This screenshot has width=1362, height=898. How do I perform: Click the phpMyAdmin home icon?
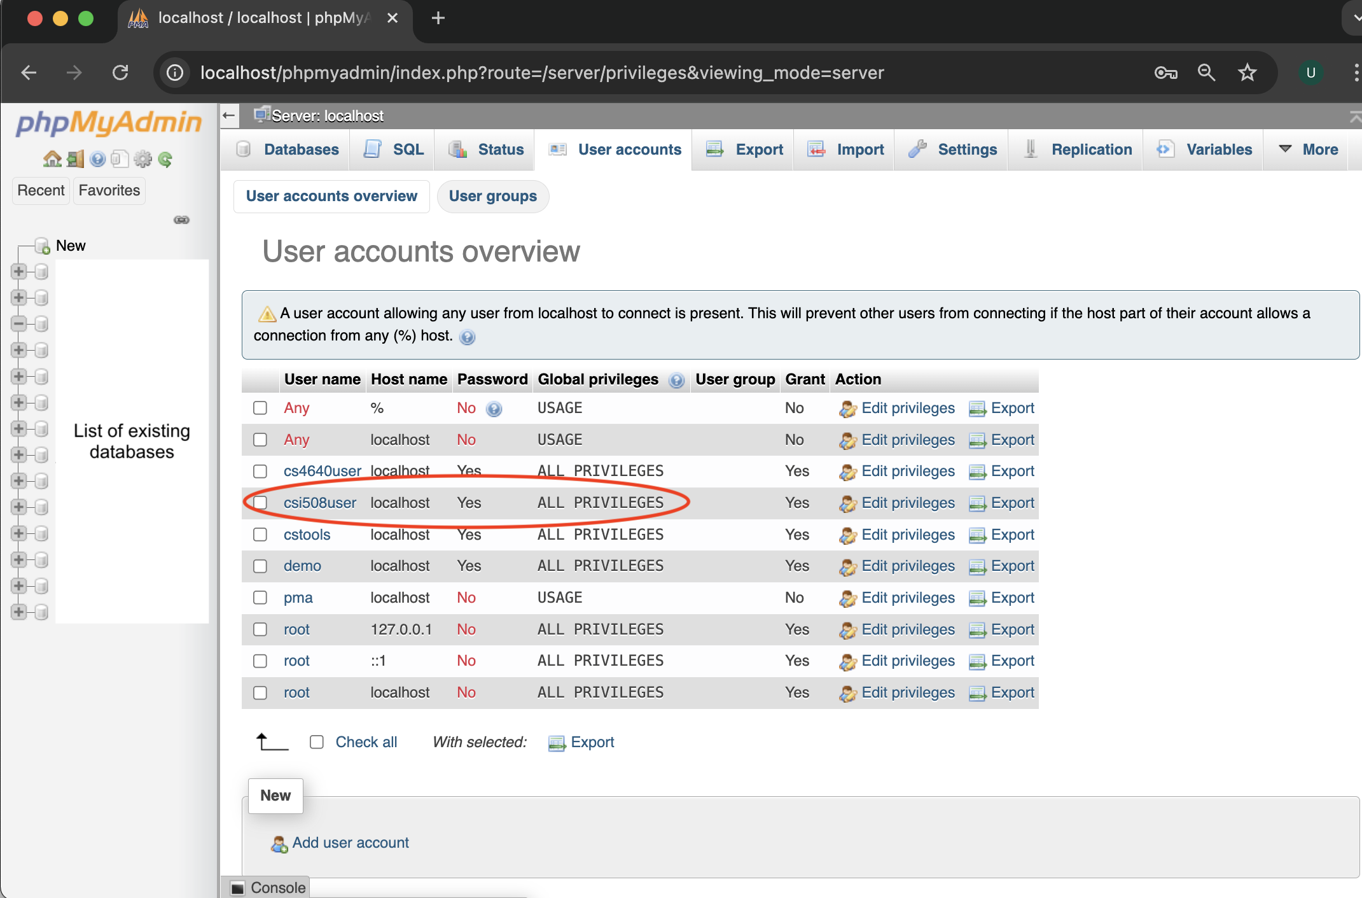pos(51,159)
